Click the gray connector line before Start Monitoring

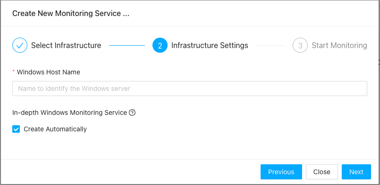tap(270, 45)
